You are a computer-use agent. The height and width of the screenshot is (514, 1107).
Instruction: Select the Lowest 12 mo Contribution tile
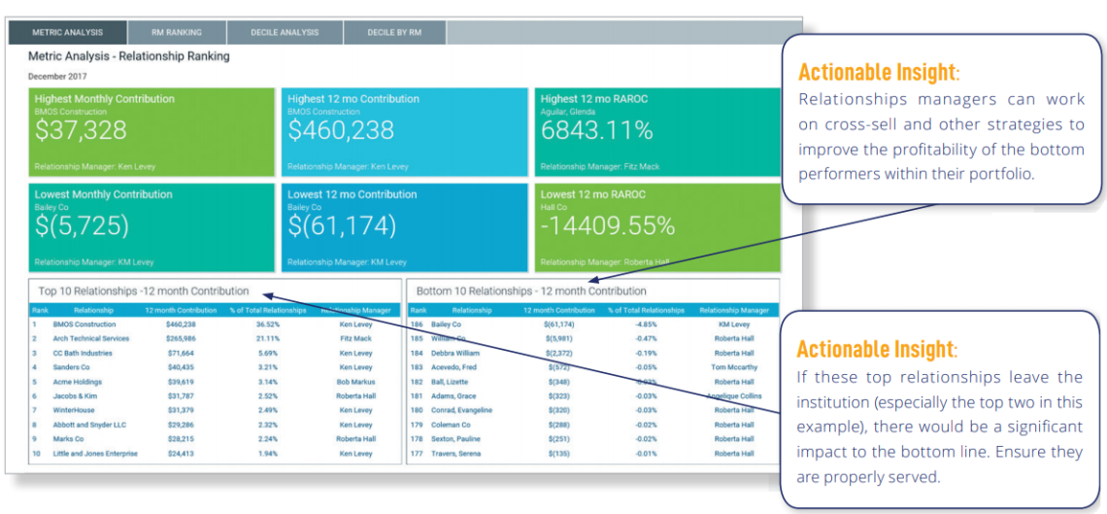[404, 227]
